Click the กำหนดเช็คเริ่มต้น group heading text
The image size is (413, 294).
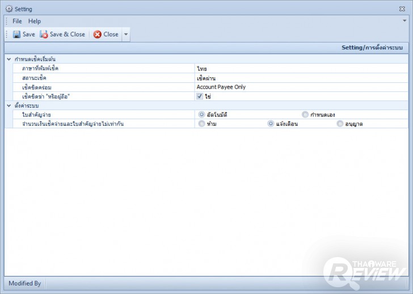(x=35, y=59)
